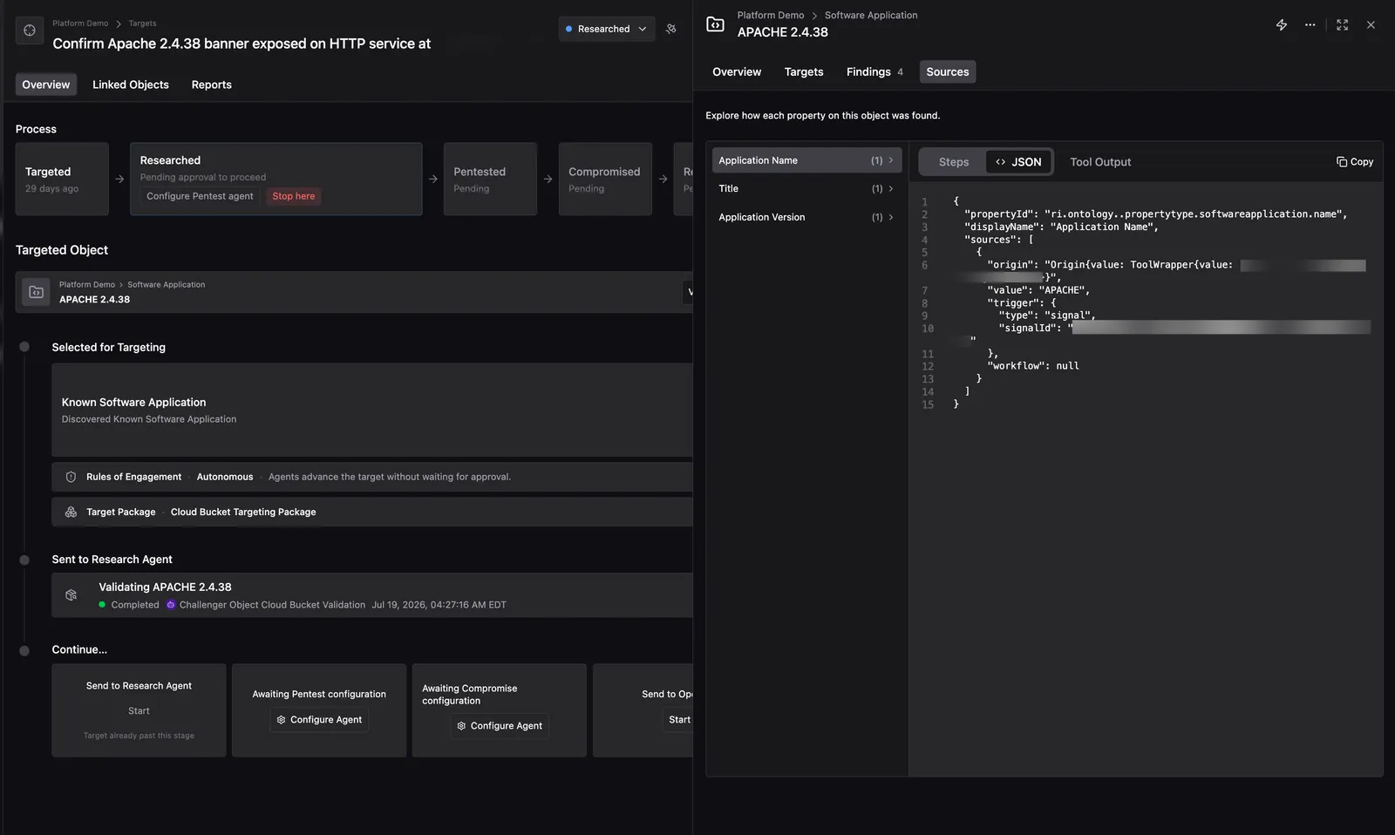The height and width of the screenshot is (835, 1395).
Task: Click the Autonomous rules of engagement label
Action: click(x=225, y=477)
